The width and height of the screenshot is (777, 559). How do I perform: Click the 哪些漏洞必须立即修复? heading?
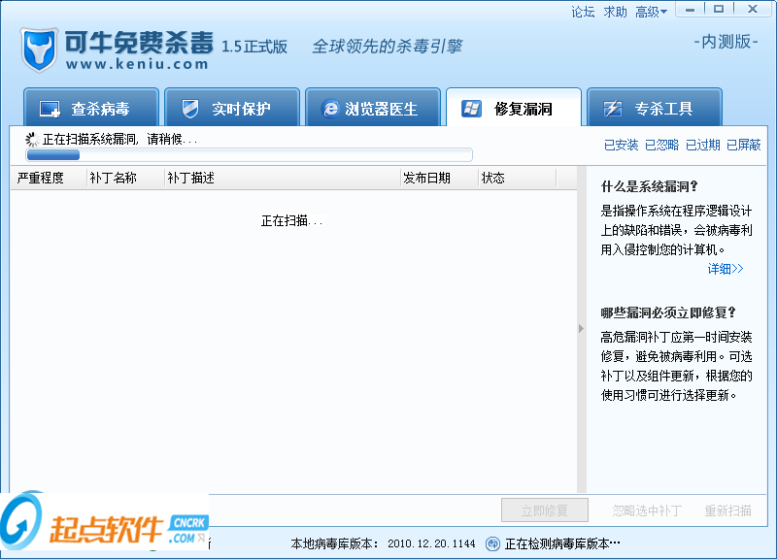tap(668, 312)
